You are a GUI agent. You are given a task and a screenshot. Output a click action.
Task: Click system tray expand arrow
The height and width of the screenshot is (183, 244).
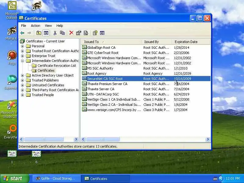point(221,178)
